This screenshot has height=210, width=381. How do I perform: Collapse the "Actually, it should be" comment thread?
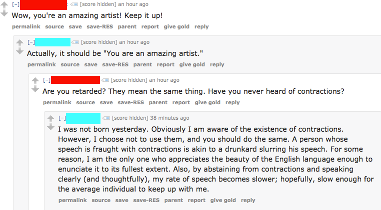(31, 42)
